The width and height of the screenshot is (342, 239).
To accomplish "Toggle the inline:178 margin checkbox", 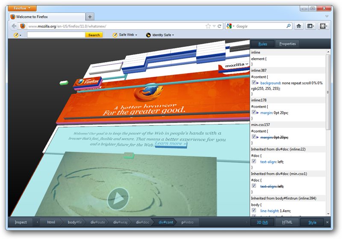I will coord(254,112).
